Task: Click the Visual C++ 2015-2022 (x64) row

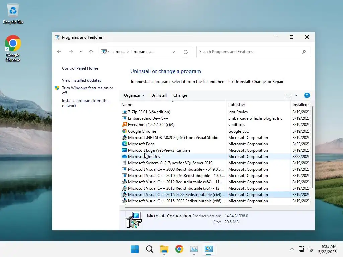Action: click(x=215, y=194)
